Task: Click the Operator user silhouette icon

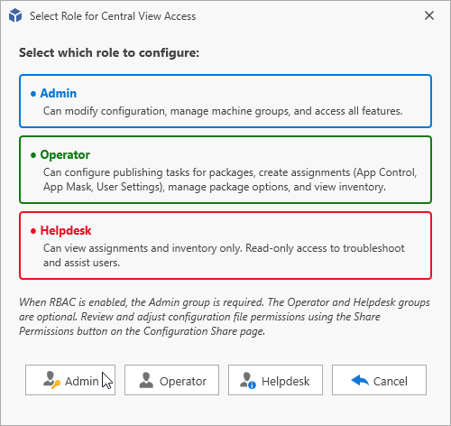Action: [x=146, y=380]
